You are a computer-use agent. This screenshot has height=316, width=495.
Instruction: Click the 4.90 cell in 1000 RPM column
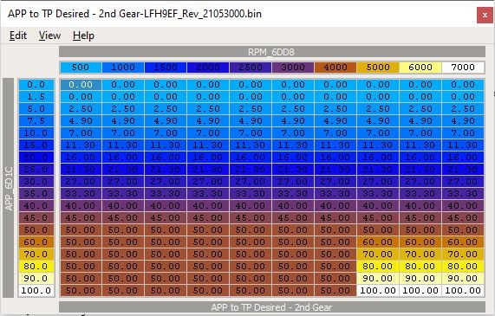click(x=123, y=121)
